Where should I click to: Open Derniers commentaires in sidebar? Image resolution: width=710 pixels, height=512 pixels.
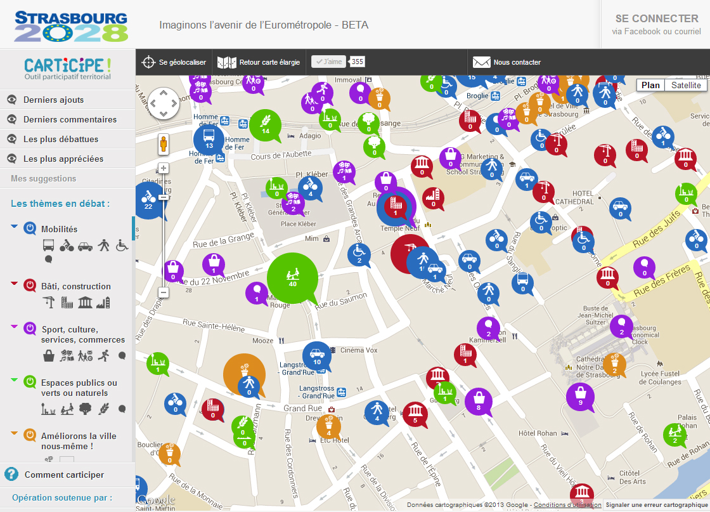[x=70, y=119]
